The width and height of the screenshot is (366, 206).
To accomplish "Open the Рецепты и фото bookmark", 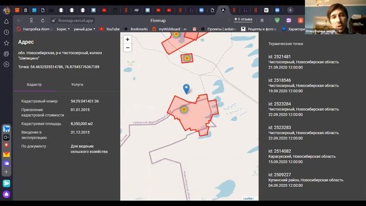I will (259, 29).
